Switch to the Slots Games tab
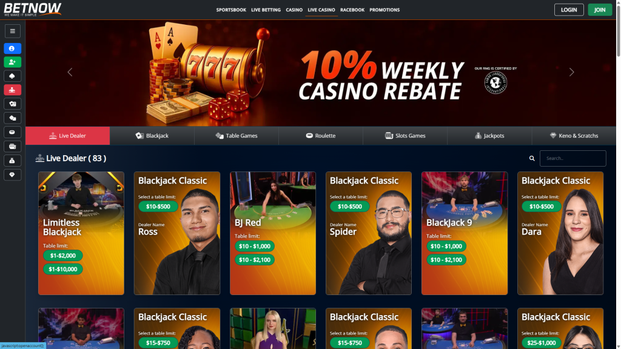Screen dimensions: 621x349 405,136
